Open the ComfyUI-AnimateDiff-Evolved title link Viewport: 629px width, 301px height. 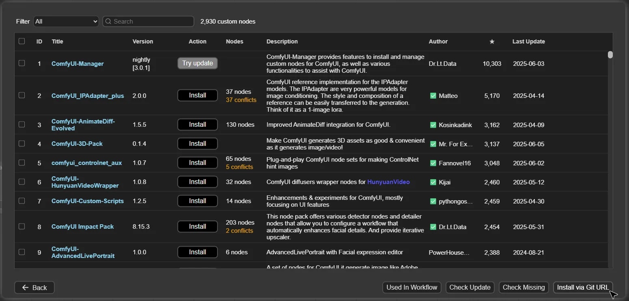pos(83,125)
